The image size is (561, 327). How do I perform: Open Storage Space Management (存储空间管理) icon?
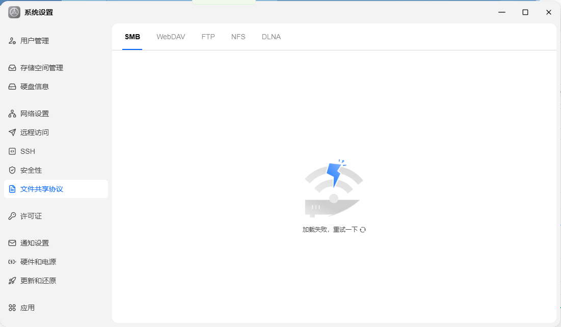point(12,68)
